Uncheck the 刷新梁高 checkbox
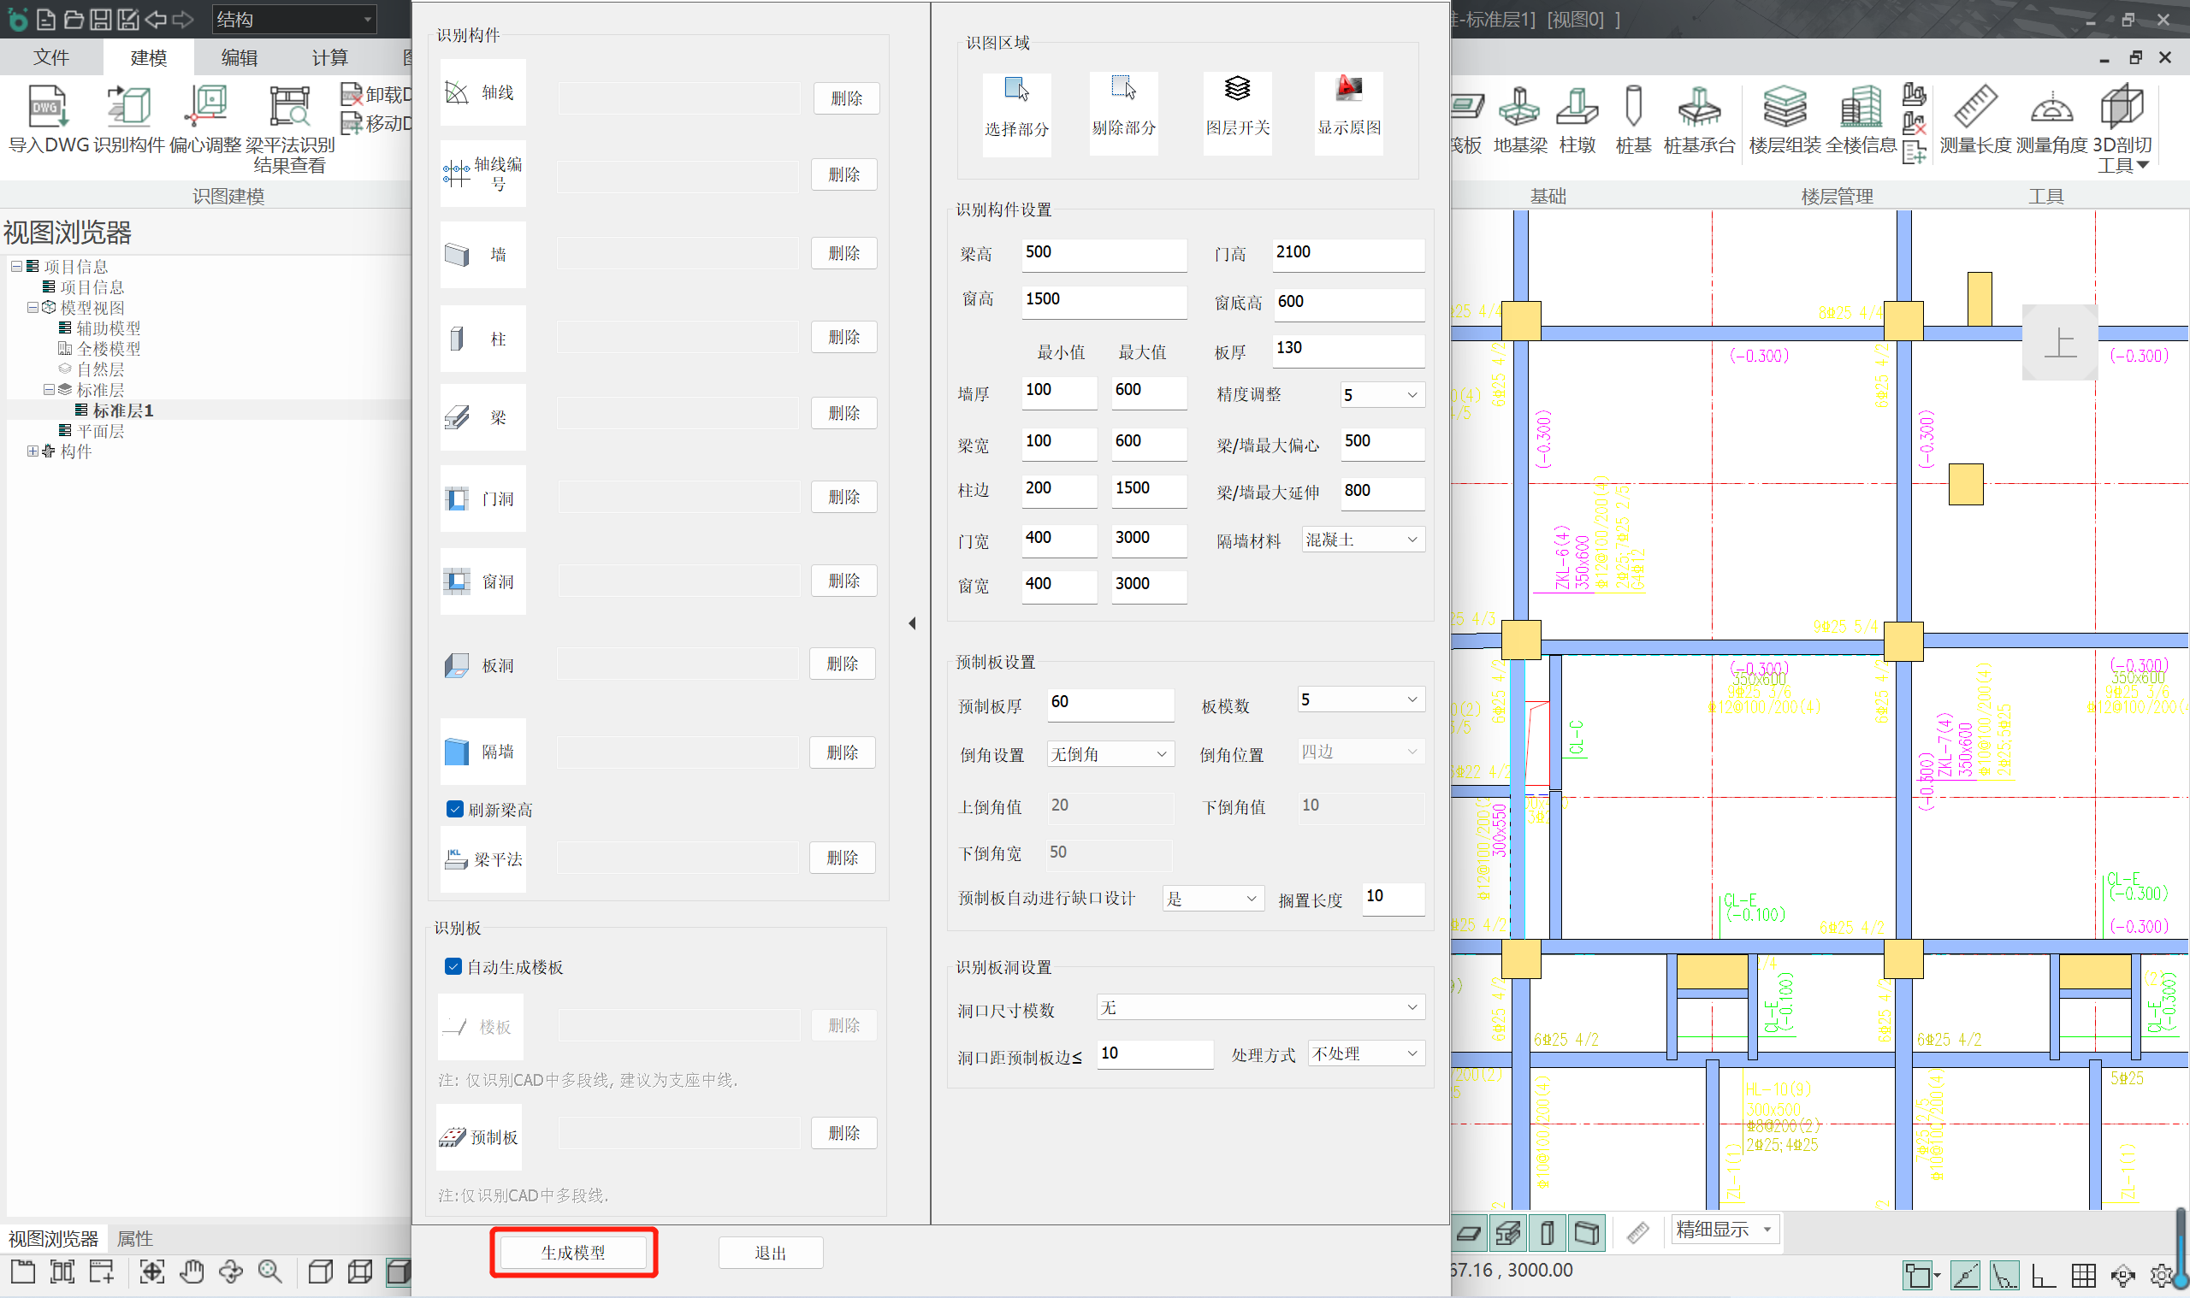2190x1298 pixels. point(455,809)
